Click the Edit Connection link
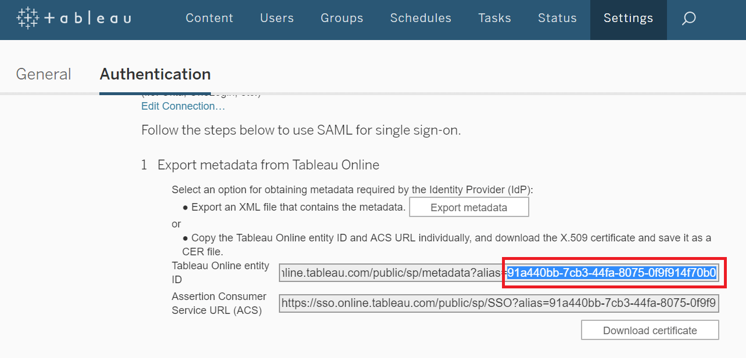746x358 pixels. click(183, 106)
